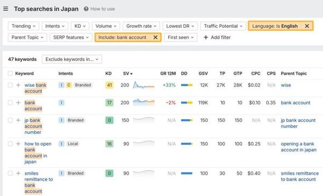Open the KD filter dropdown
Image resolution: width=323 pixels, height=196 pixels.
tap(80, 26)
